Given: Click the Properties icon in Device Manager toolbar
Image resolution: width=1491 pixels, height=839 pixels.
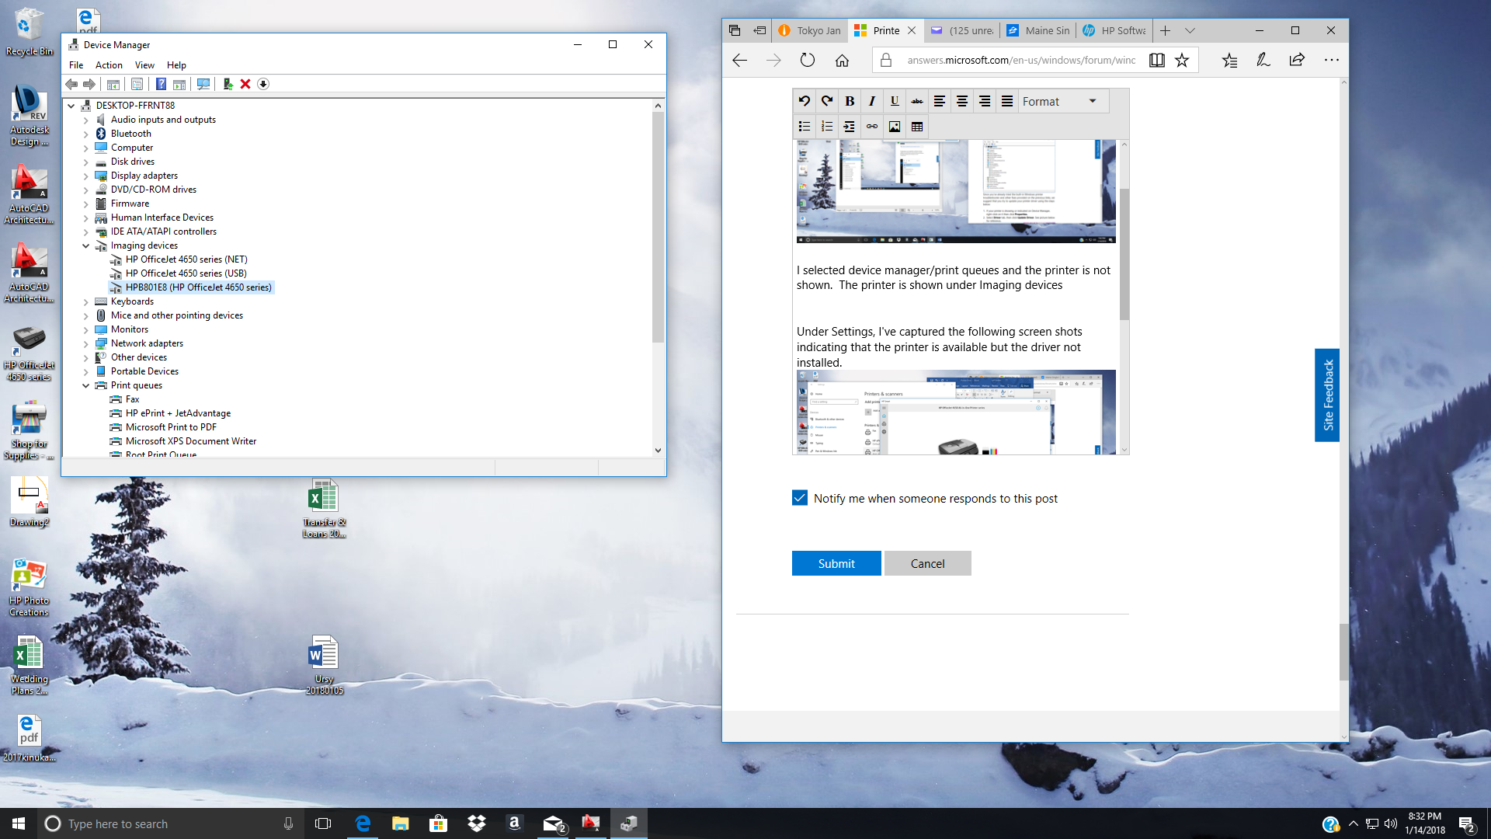Looking at the screenshot, I should pos(137,84).
